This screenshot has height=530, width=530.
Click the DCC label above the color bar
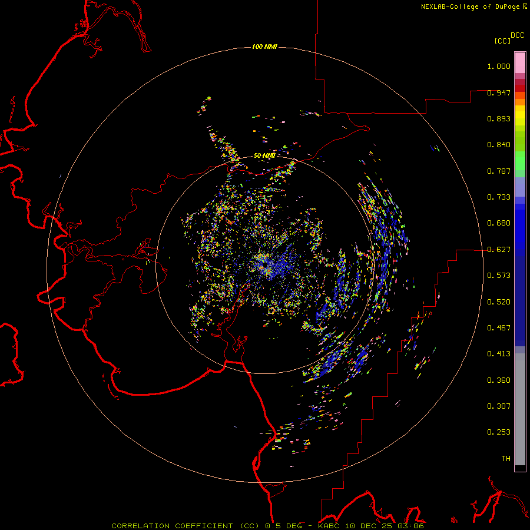coord(518,35)
